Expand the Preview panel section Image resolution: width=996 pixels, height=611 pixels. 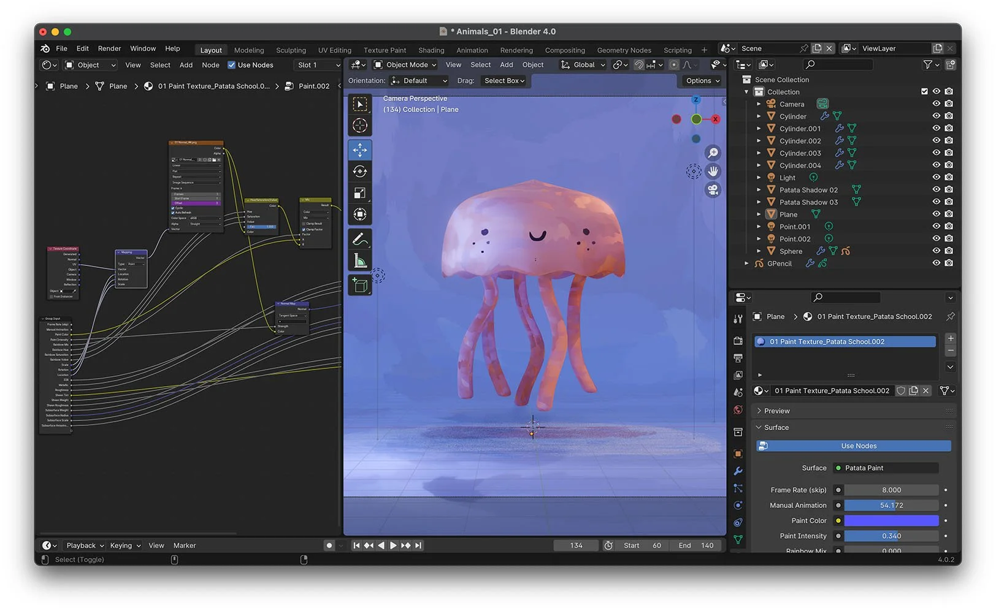[776, 411]
